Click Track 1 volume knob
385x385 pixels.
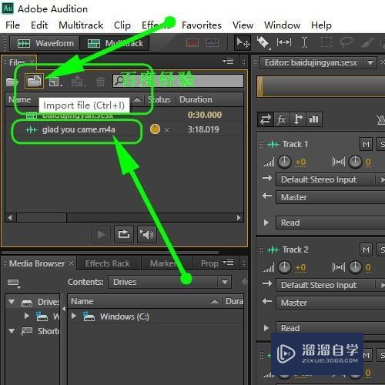(x=284, y=162)
